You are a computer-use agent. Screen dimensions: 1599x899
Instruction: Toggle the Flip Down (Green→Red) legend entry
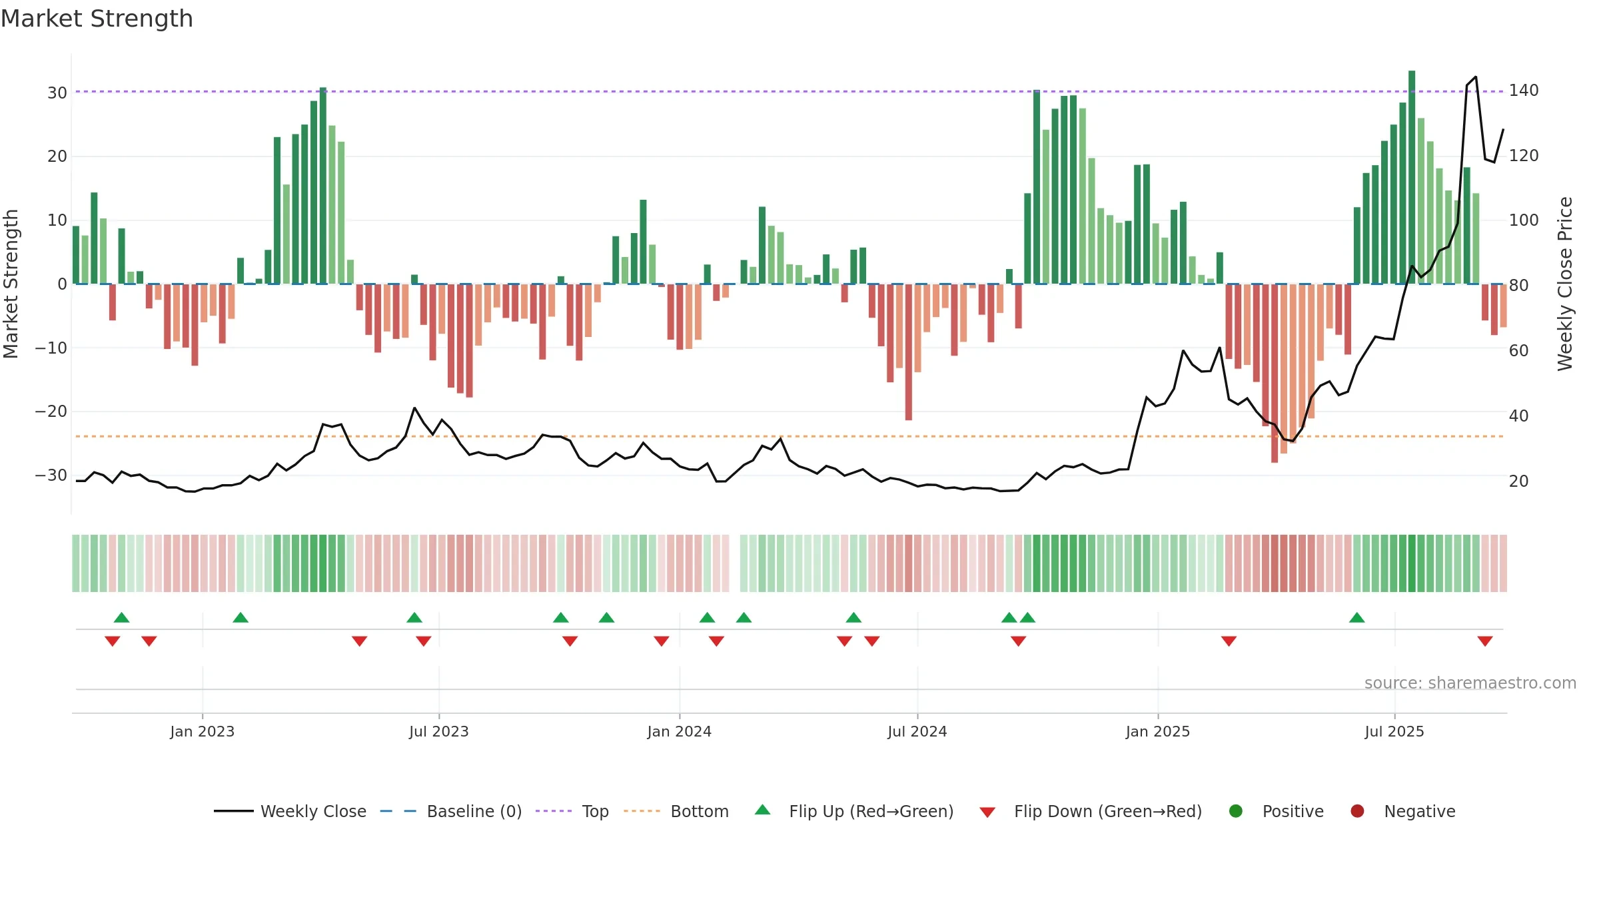coord(1091,811)
